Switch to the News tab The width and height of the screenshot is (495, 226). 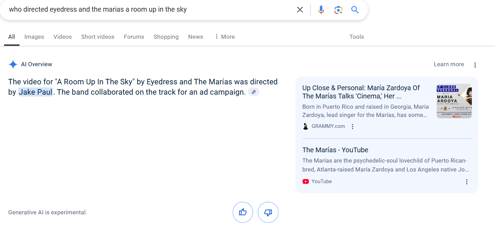[x=196, y=37]
